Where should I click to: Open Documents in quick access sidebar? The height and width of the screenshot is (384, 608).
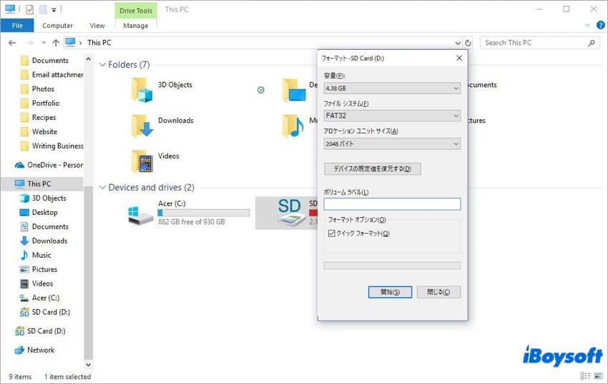coord(50,61)
